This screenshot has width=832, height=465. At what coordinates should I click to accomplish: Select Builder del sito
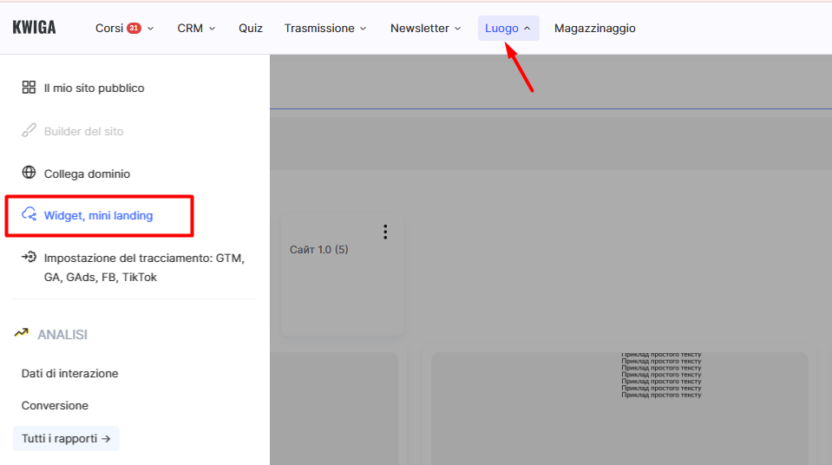pos(84,131)
